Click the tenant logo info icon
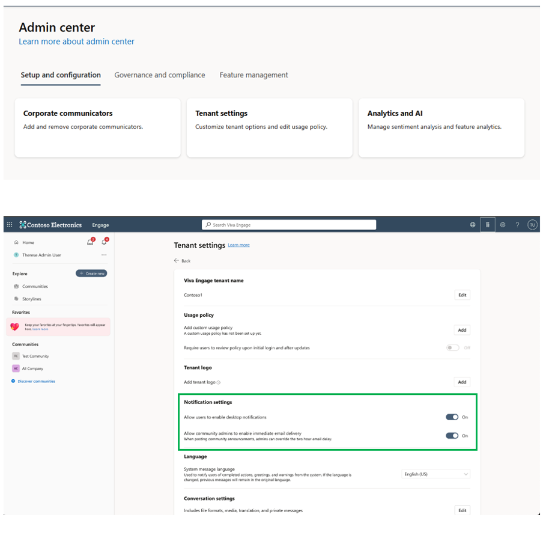Viewport: 543px width, 535px height. pyautogui.click(x=218, y=382)
